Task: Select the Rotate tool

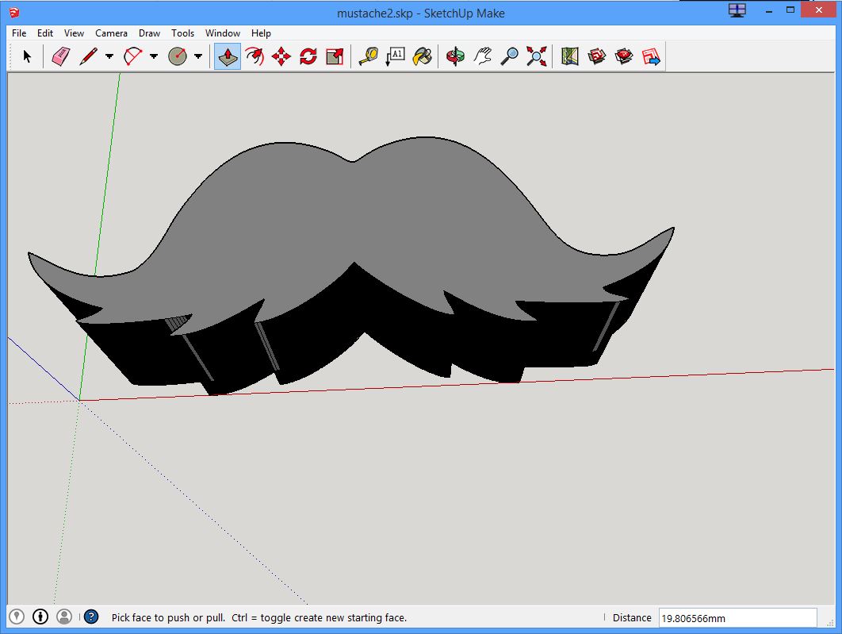Action: pyautogui.click(x=308, y=56)
